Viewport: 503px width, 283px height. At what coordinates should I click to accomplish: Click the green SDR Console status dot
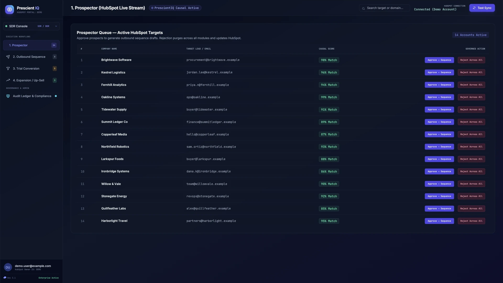click(x=6, y=26)
